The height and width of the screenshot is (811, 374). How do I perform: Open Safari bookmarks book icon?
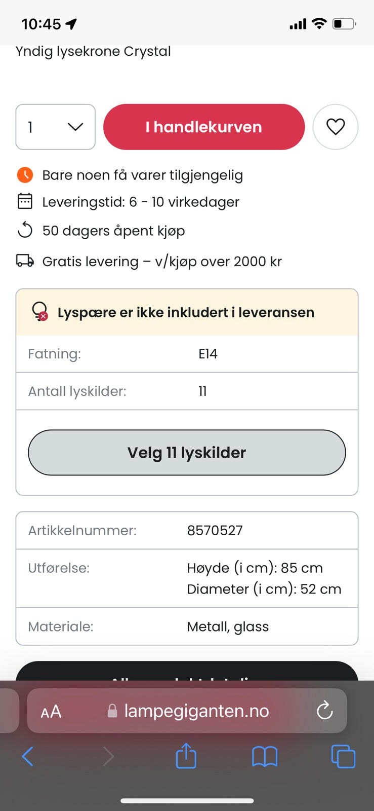(265, 757)
